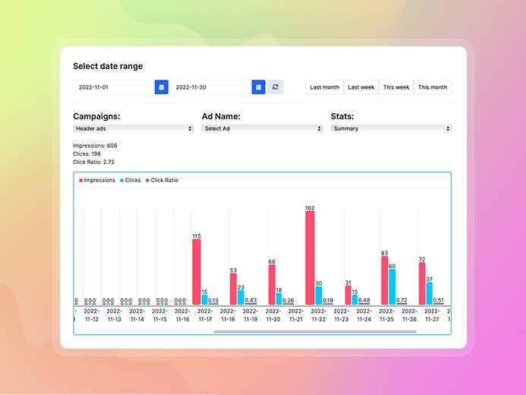The image size is (526, 395).
Task: Click the 68 impressions bar for 2022-11-20
Action: coord(272,285)
